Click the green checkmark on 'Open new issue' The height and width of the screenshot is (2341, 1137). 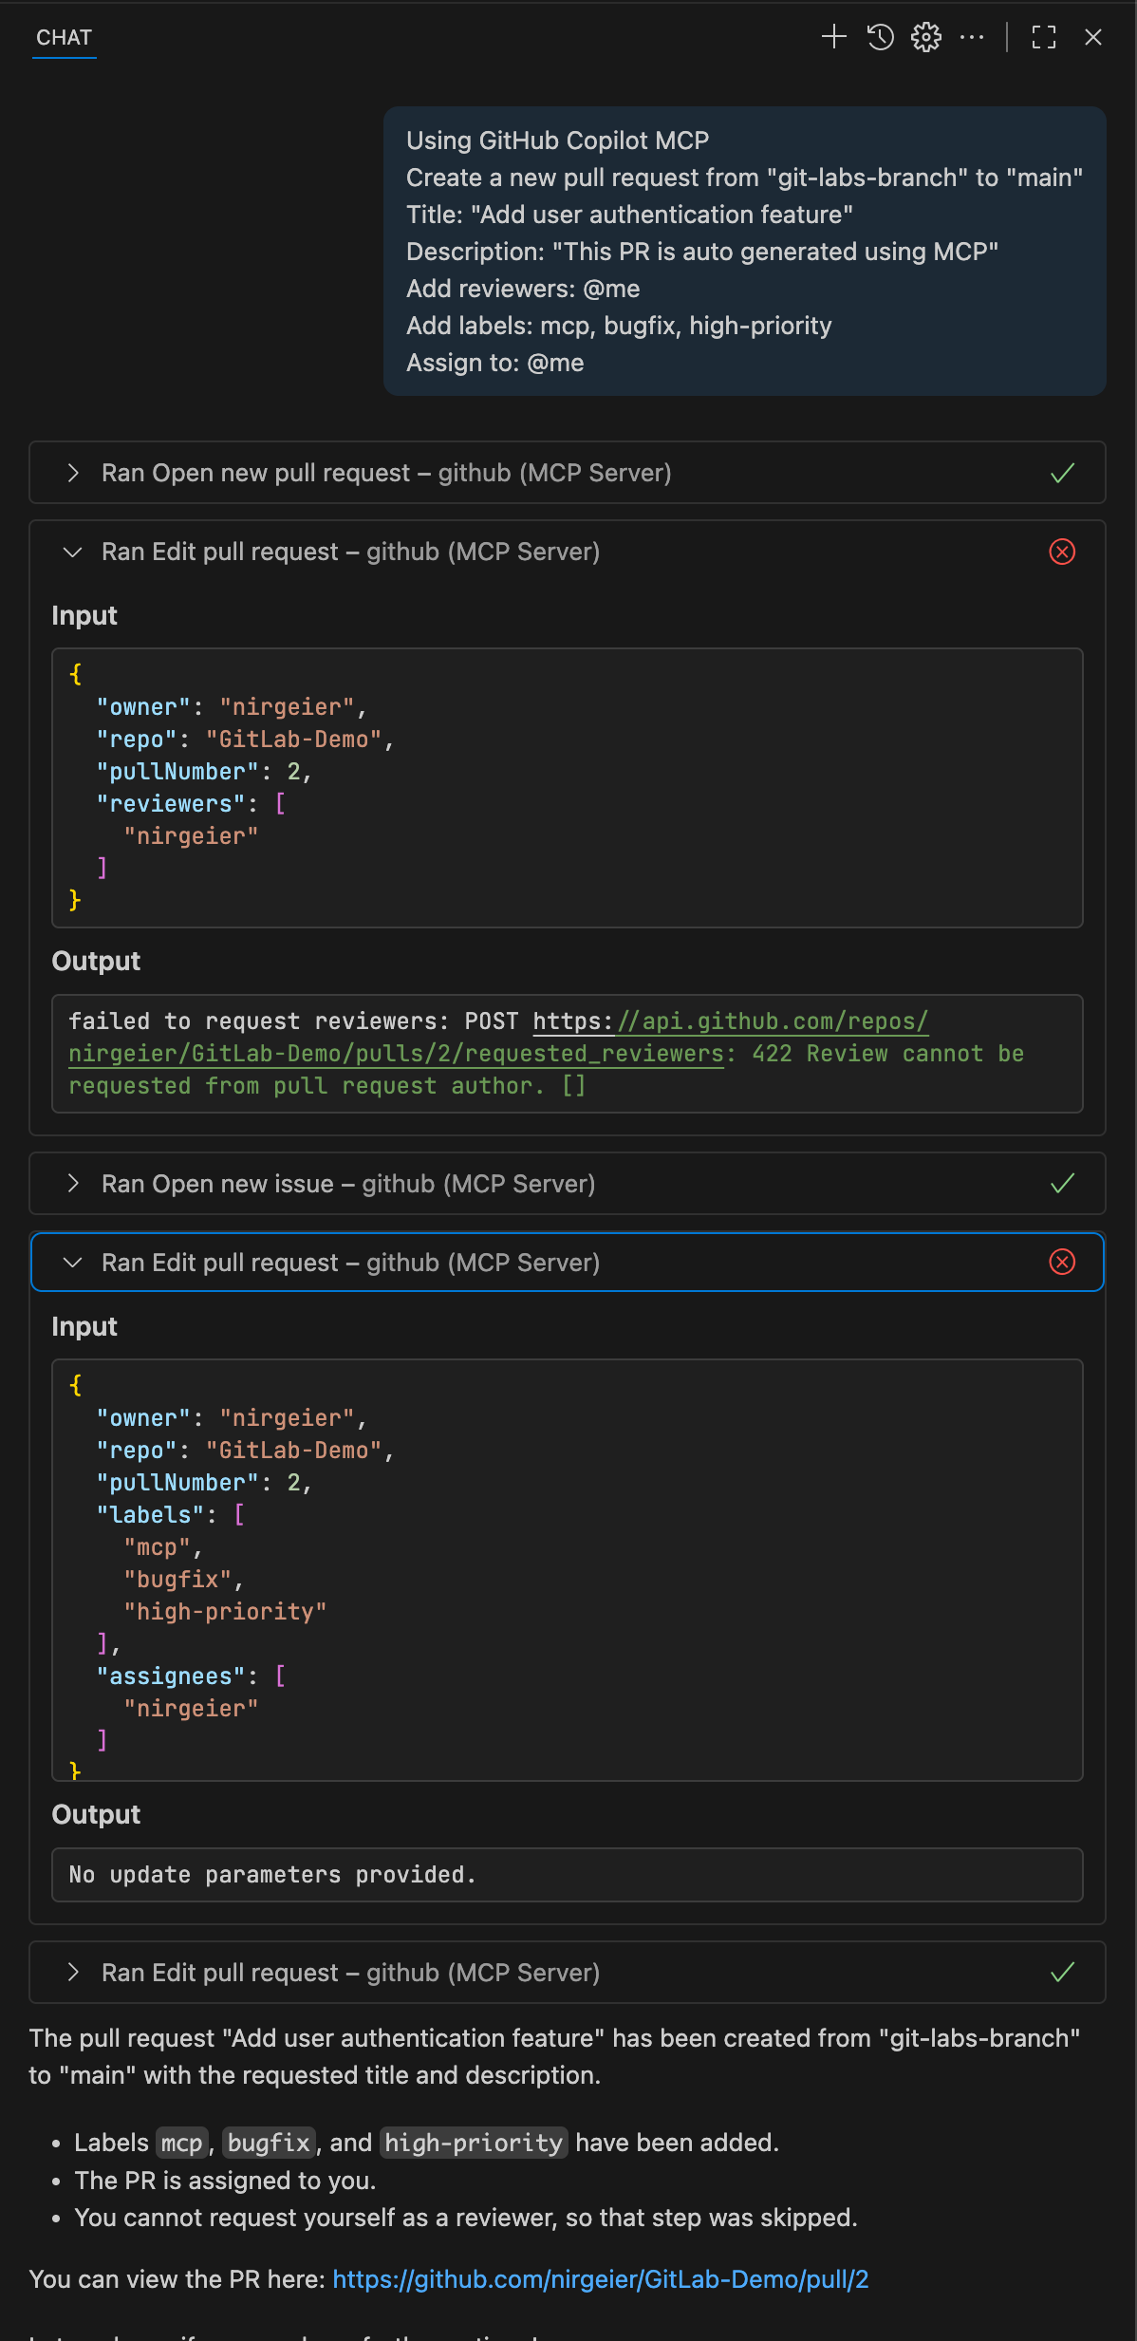(x=1063, y=1184)
